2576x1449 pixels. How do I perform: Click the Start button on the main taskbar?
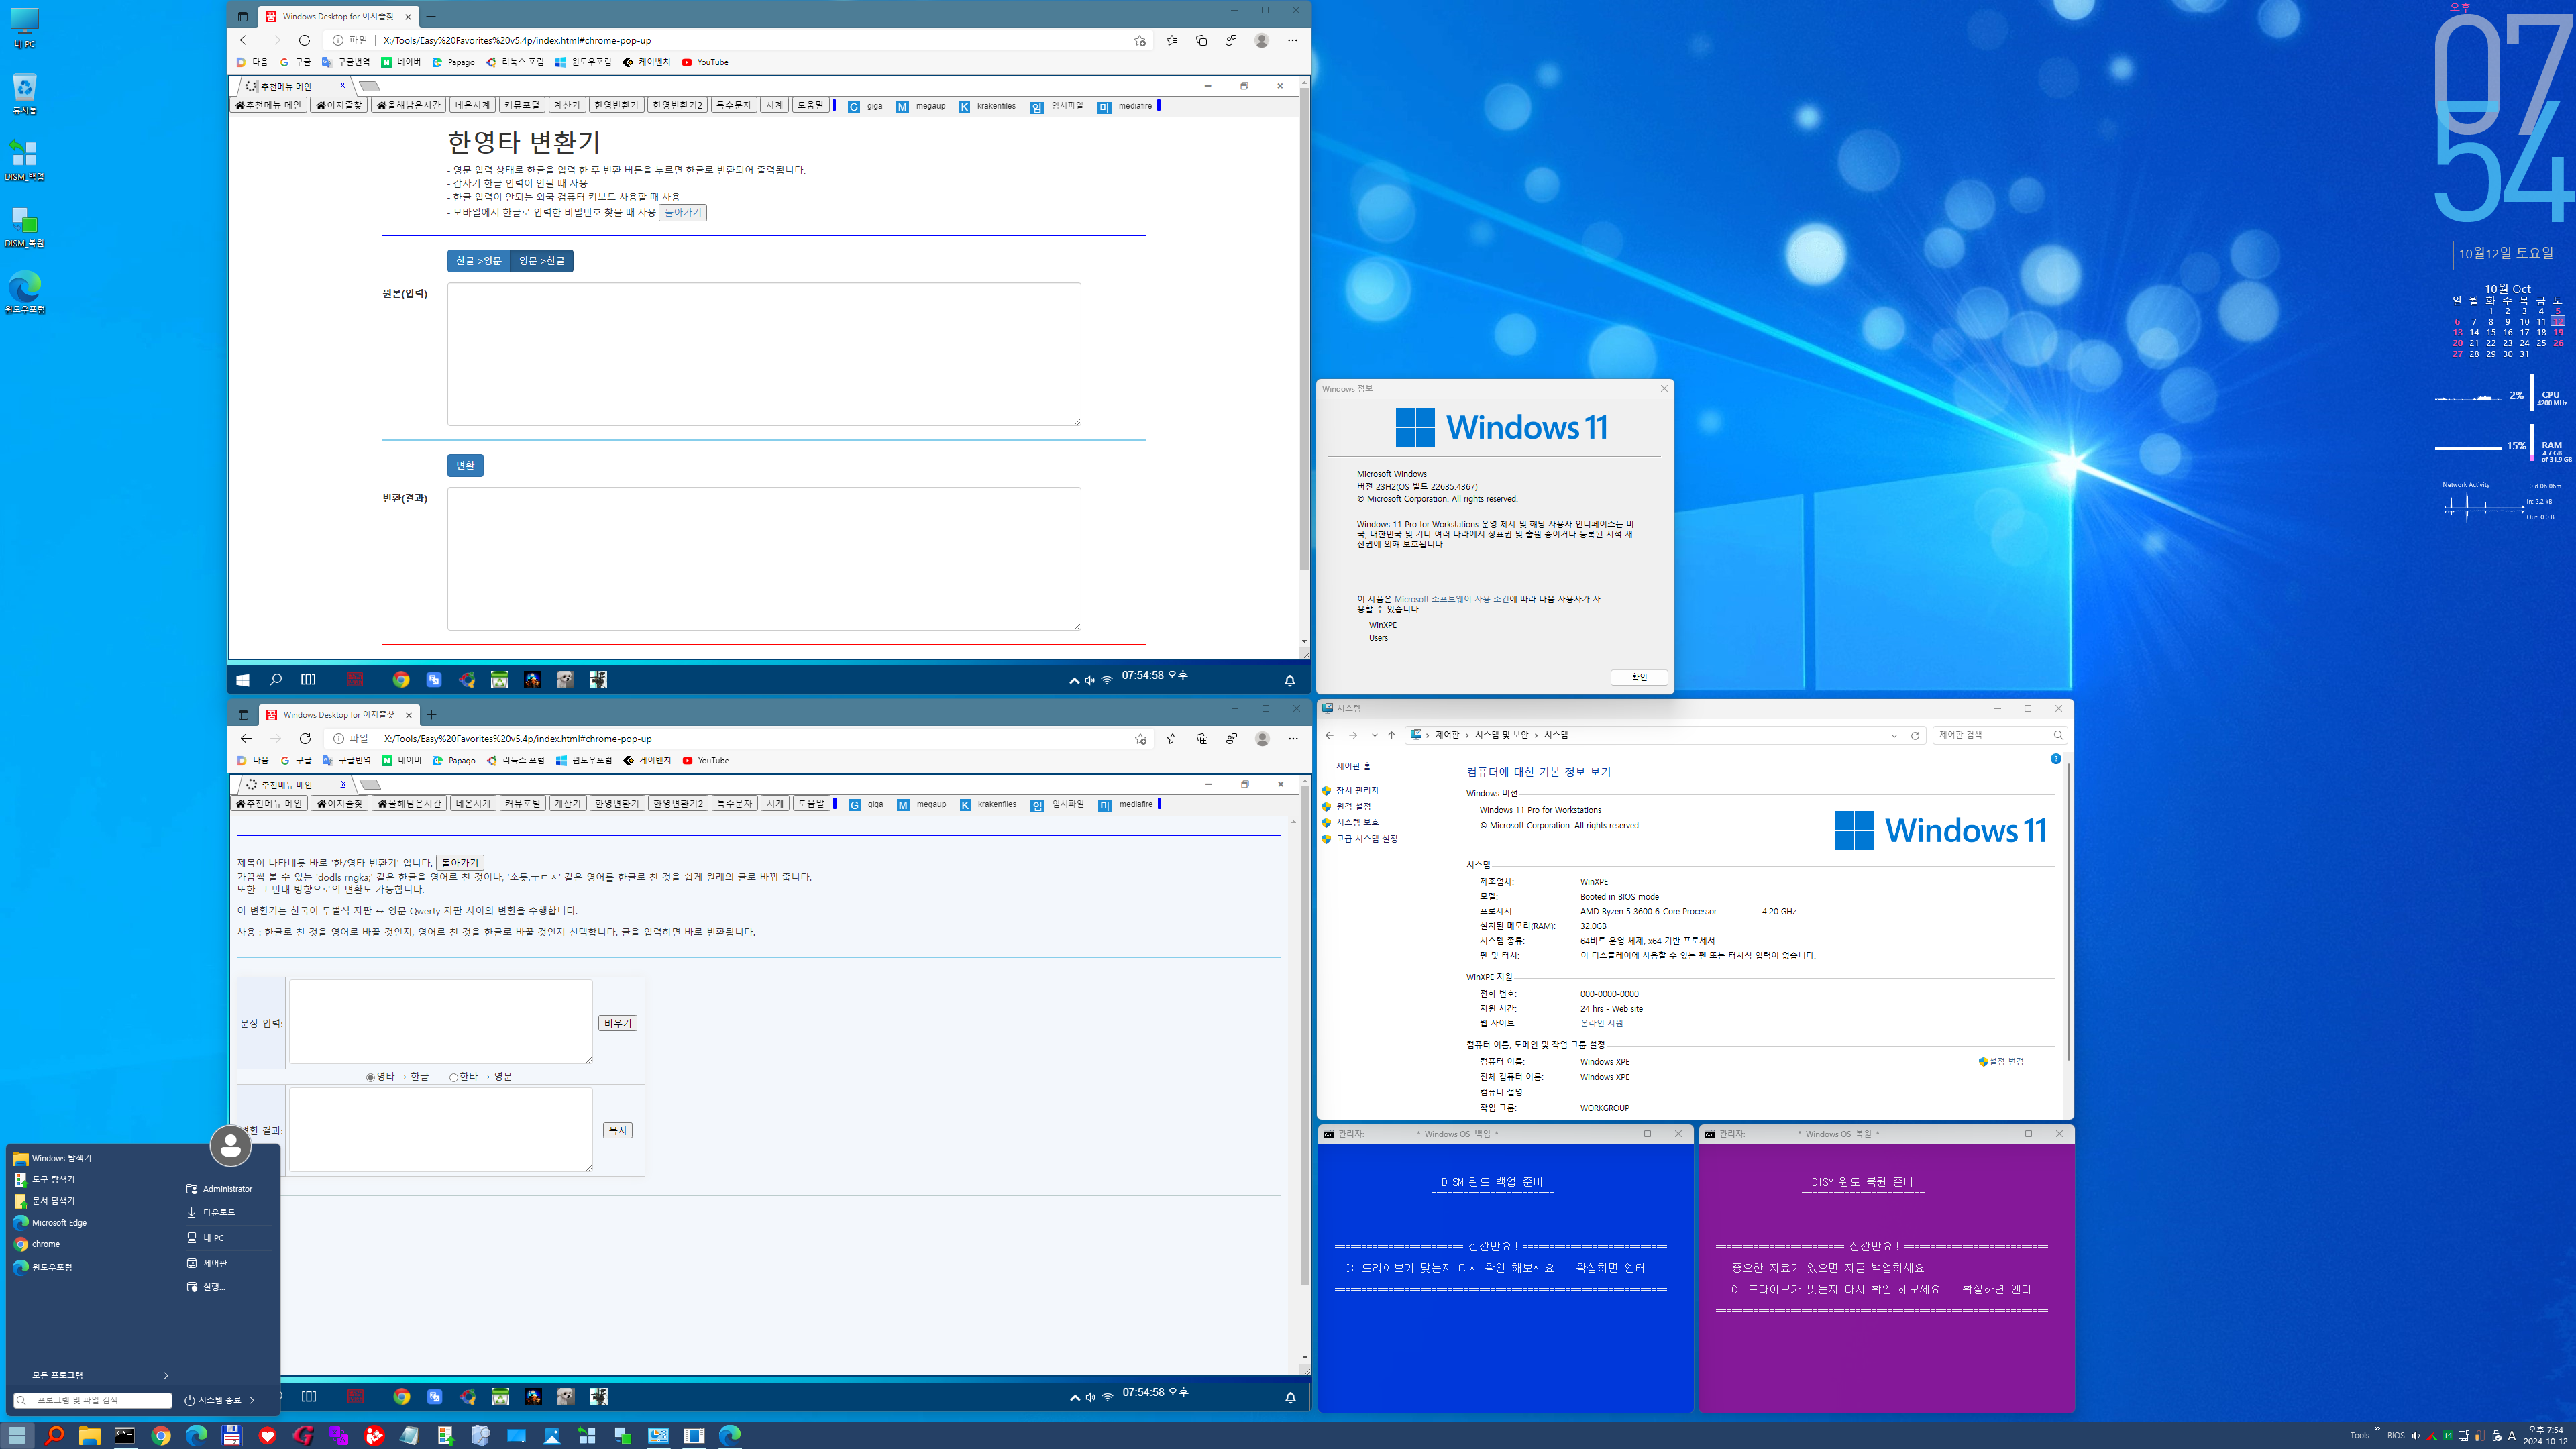[x=18, y=1435]
